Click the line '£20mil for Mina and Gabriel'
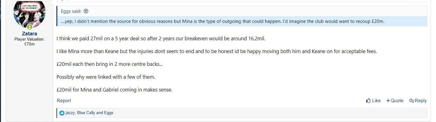 (114, 90)
